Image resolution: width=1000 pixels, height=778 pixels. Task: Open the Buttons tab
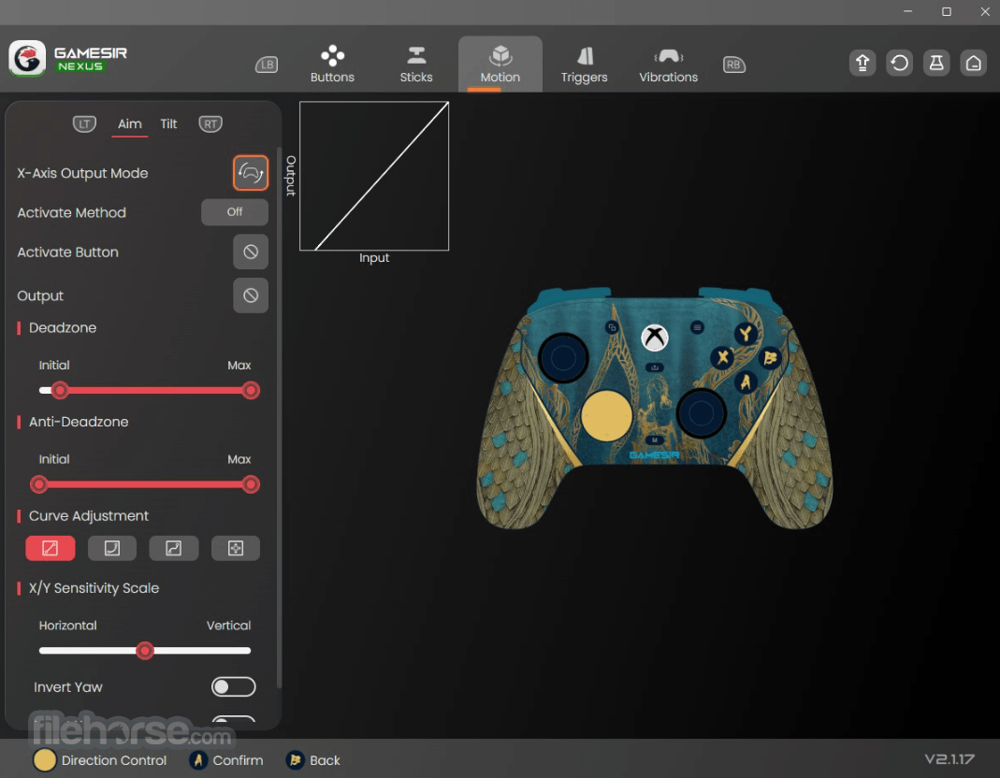pos(332,64)
